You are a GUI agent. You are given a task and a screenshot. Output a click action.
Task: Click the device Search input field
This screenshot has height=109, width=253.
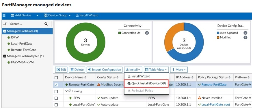[x=27, y=24]
